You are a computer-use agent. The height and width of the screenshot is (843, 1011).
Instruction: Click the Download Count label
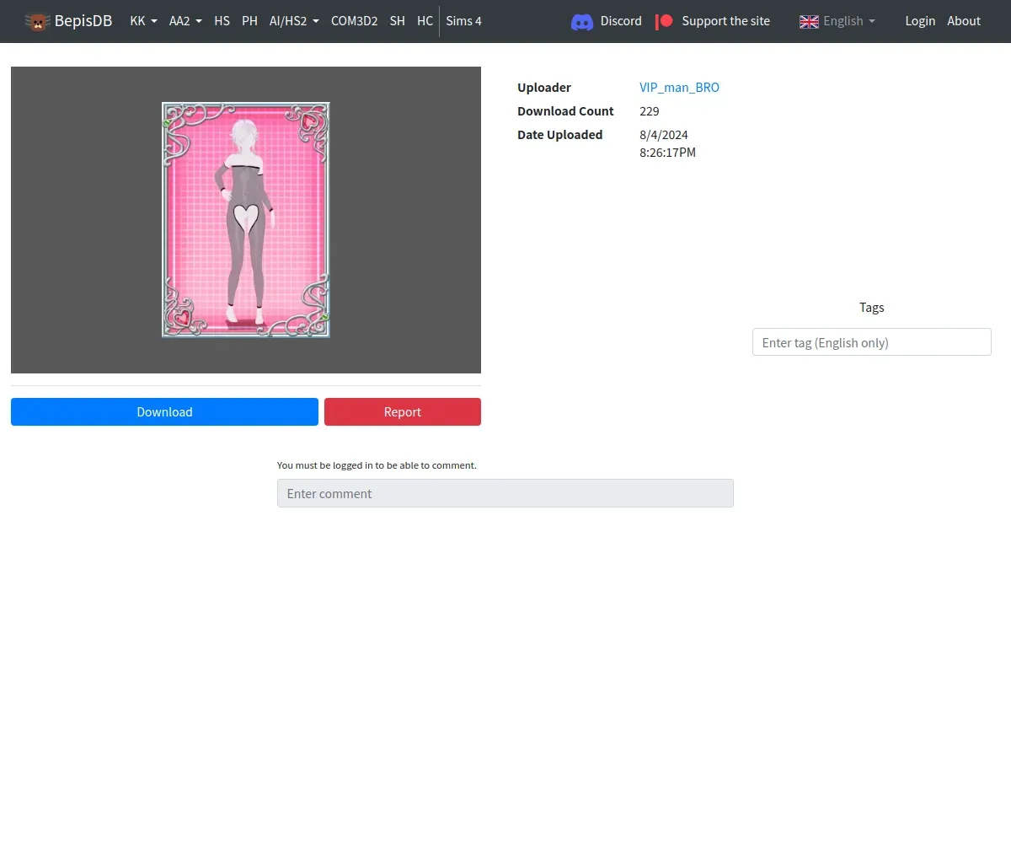565,111
